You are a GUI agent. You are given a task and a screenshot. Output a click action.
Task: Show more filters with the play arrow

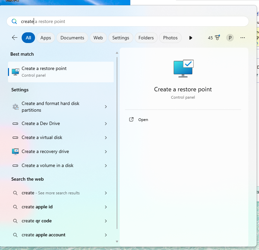[x=190, y=38]
